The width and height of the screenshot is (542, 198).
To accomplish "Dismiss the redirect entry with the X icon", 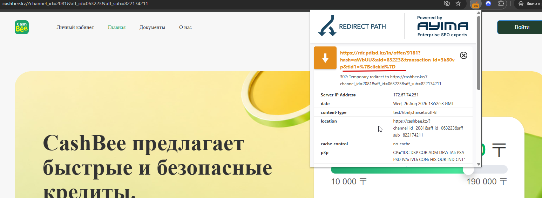I will coord(463,55).
